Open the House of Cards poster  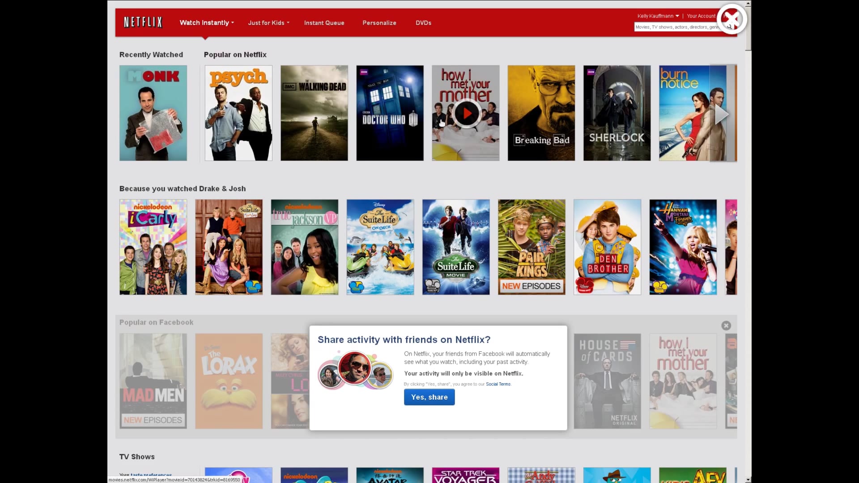(x=607, y=381)
